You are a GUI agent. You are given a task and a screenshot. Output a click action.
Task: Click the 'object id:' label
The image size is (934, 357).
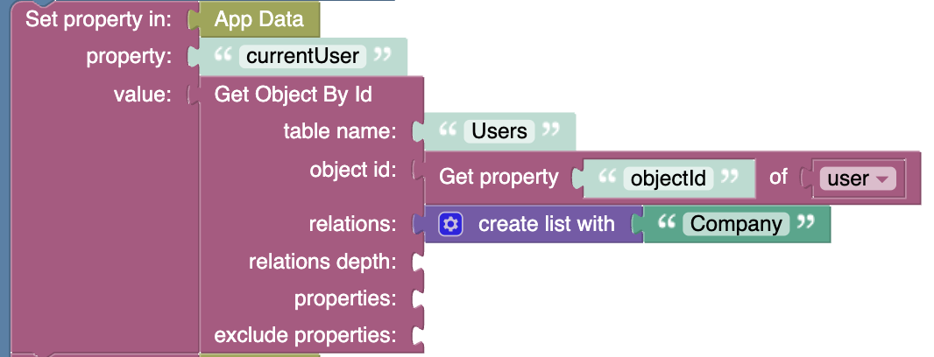[353, 170]
